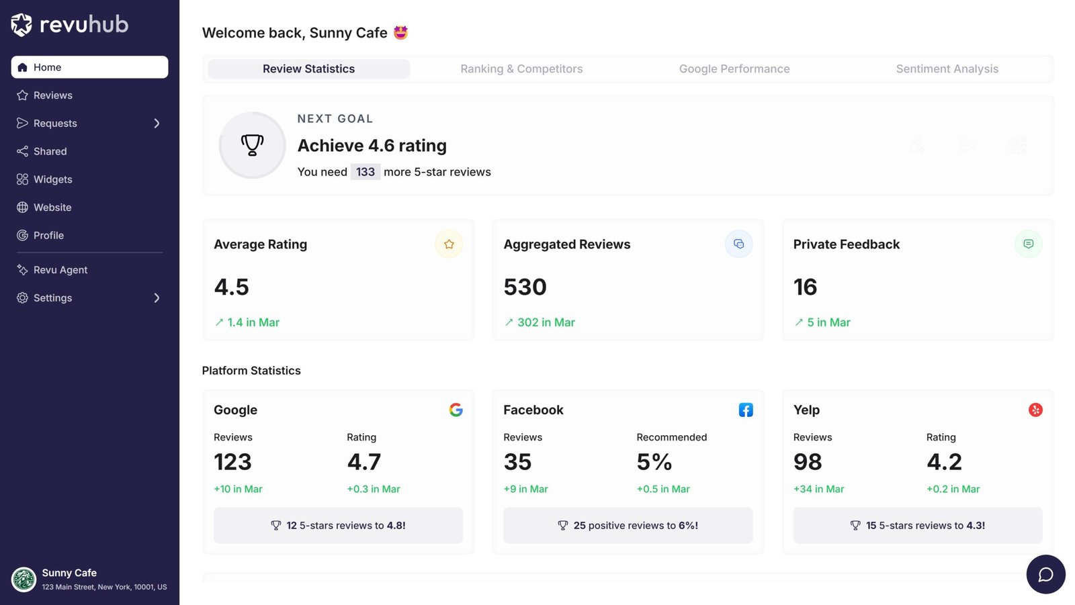Viewport: 1075px width, 605px height.
Task: Click the Sunny Cafe account avatar
Action: pyautogui.click(x=24, y=579)
